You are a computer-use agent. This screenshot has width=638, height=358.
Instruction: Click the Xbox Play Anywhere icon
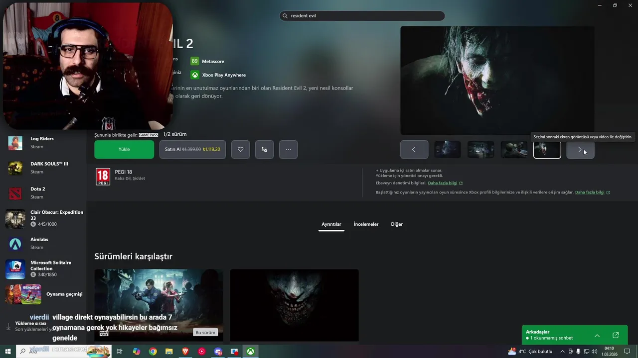pyautogui.click(x=195, y=75)
